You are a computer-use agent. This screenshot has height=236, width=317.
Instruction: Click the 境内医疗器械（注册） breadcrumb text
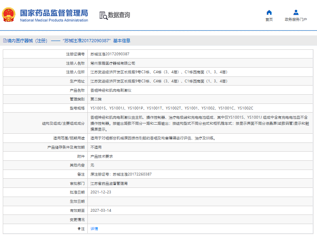pos(27,41)
